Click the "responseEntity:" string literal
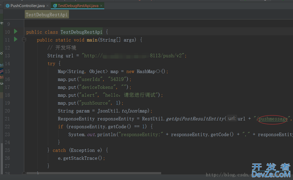This screenshot has width=293, height=180. click(x=141, y=135)
